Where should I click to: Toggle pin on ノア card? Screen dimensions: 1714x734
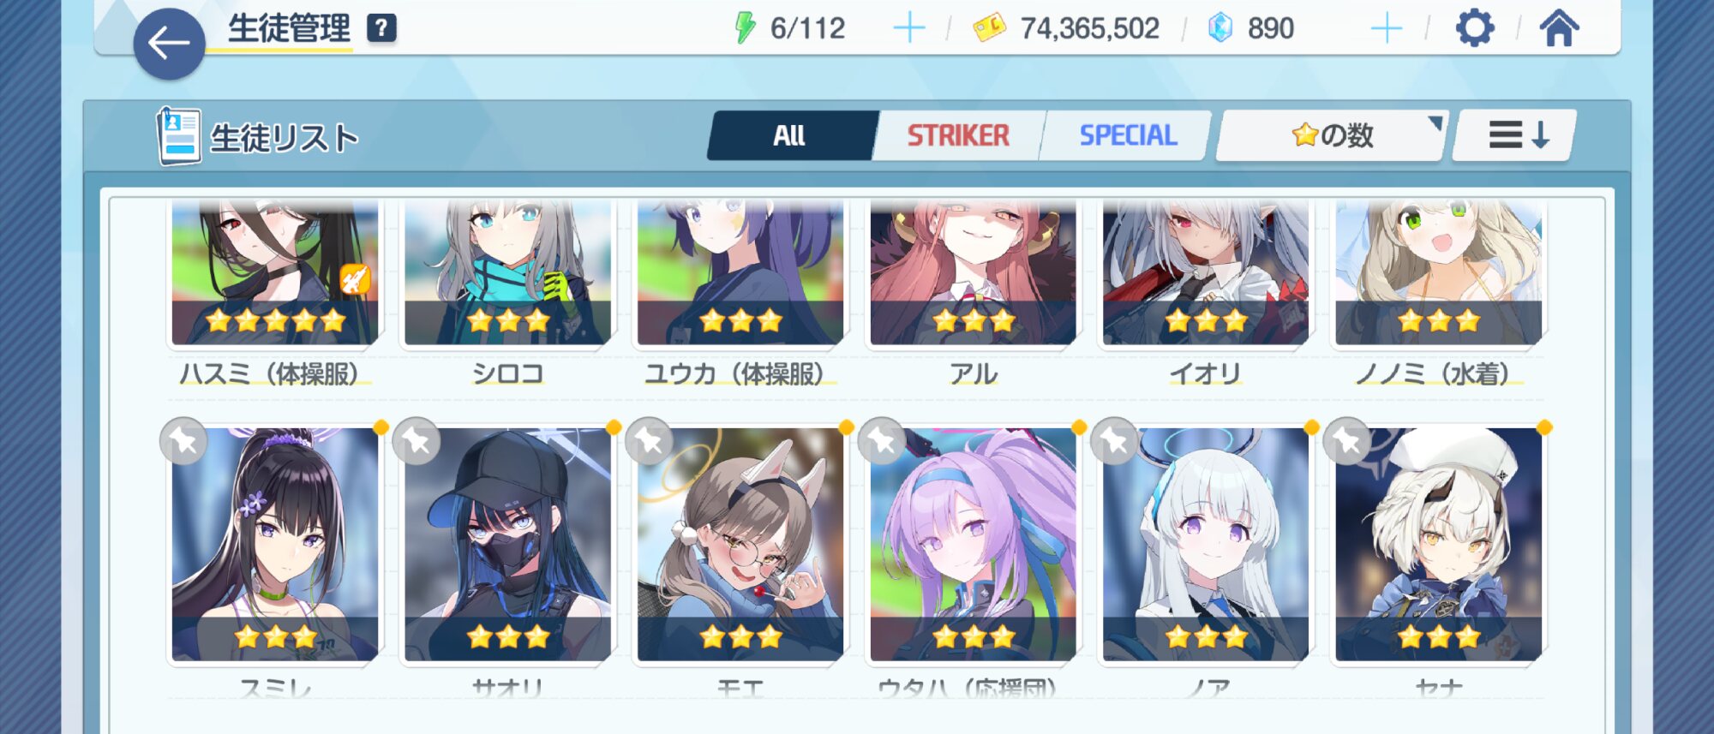(x=1114, y=441)
